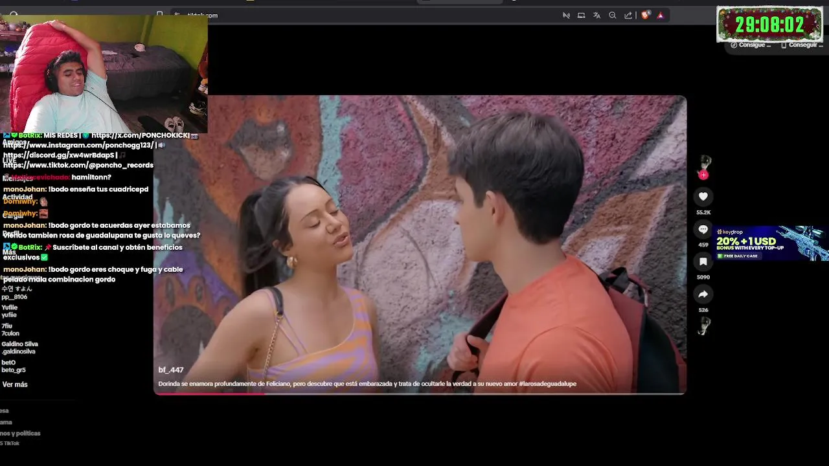Follow the creator with the red plus badge
This screenshot has width=829, height=466.
[703, 175]
